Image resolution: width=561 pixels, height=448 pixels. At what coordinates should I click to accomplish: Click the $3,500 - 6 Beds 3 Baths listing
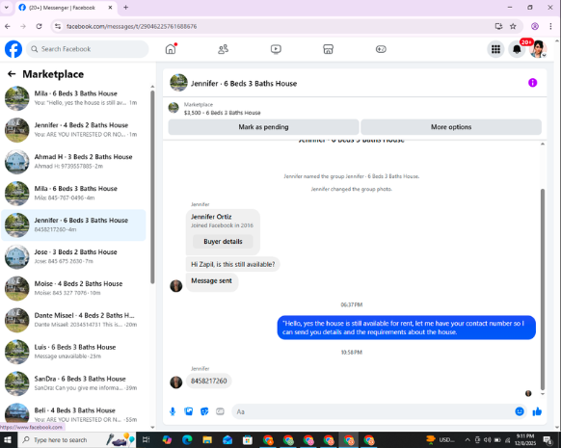[222, 113]
